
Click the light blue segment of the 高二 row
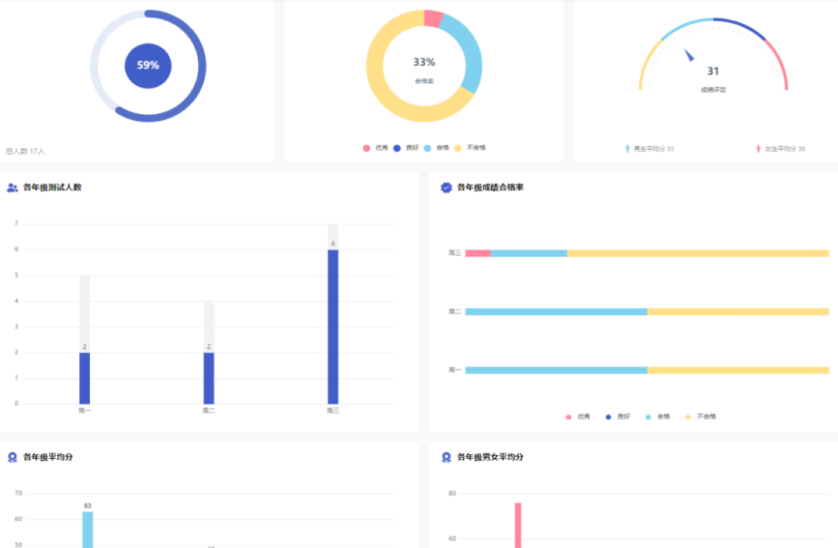point(556,312)
